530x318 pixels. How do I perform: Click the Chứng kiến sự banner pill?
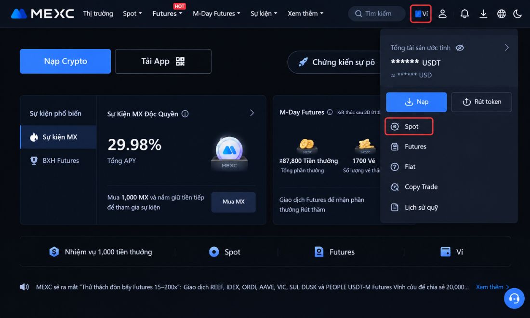(x=334, y=62)
